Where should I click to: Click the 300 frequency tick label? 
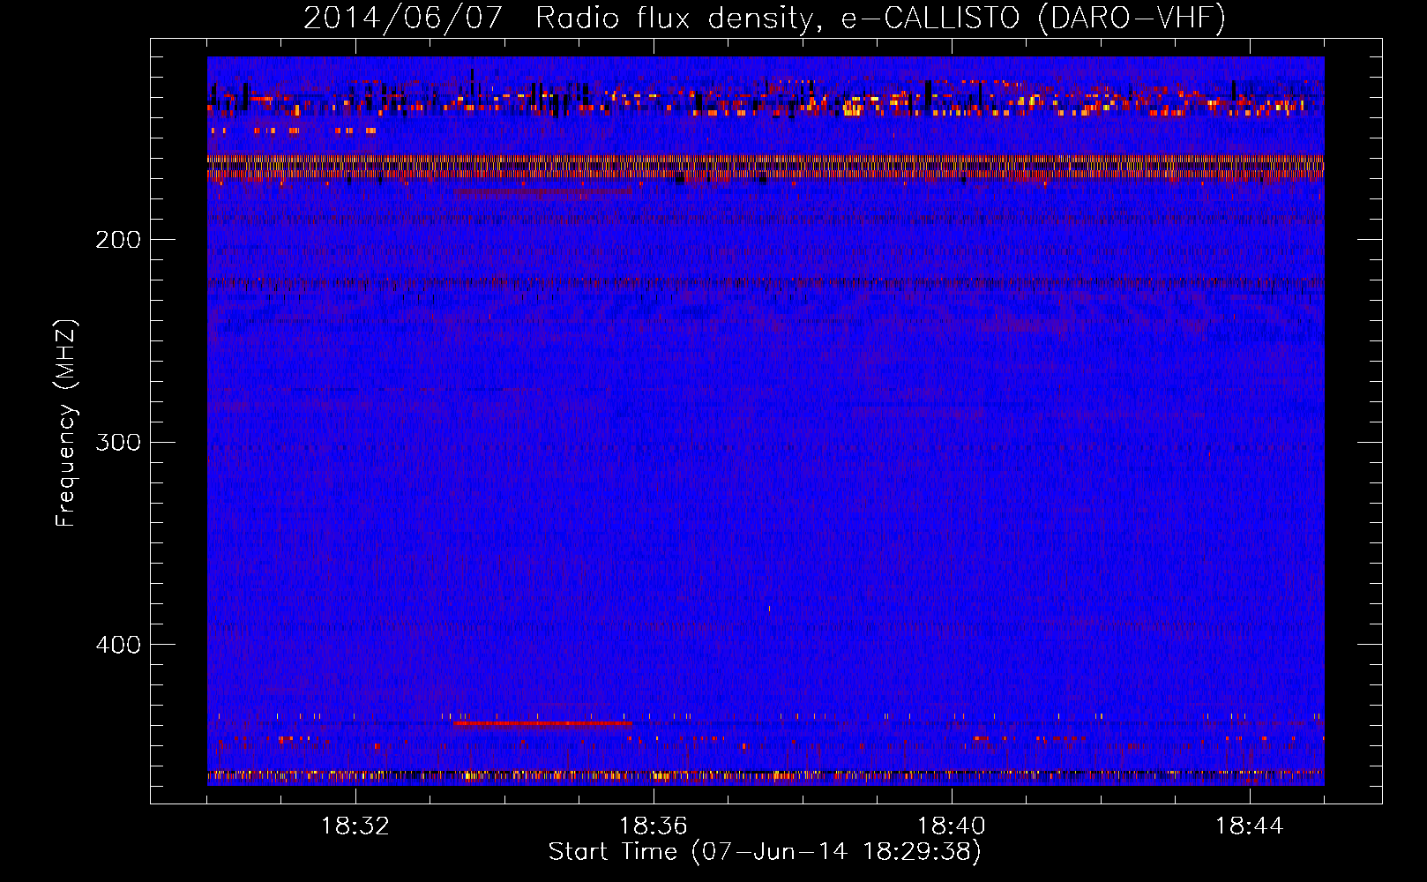[118, 442]
